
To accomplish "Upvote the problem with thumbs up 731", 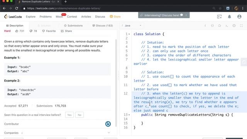I will pyautogui.click(x=20, y=31).
